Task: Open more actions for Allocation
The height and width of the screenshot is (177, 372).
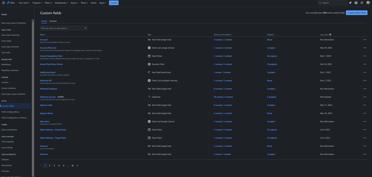Action: click(365, 121)
